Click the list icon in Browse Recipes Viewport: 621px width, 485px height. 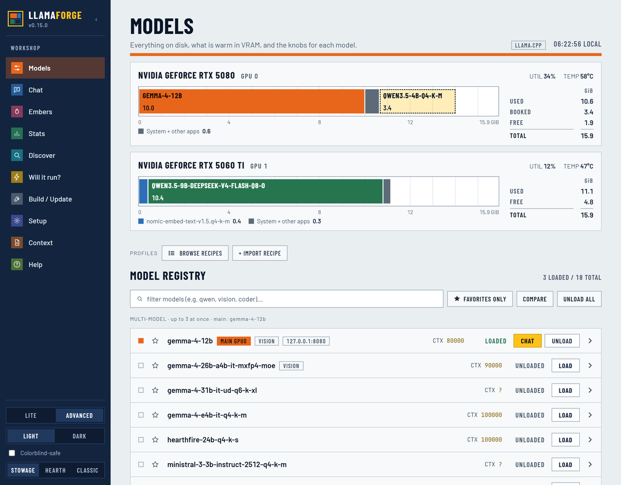pyautogui.click(x=171, y=253)
